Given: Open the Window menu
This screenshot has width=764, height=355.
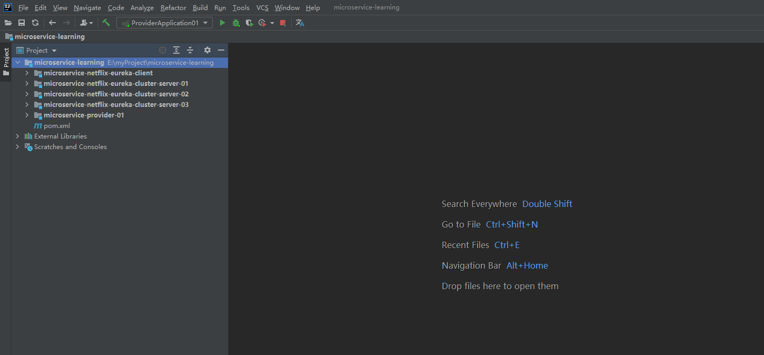Looking at the screenshot, I should pos(287,7).
